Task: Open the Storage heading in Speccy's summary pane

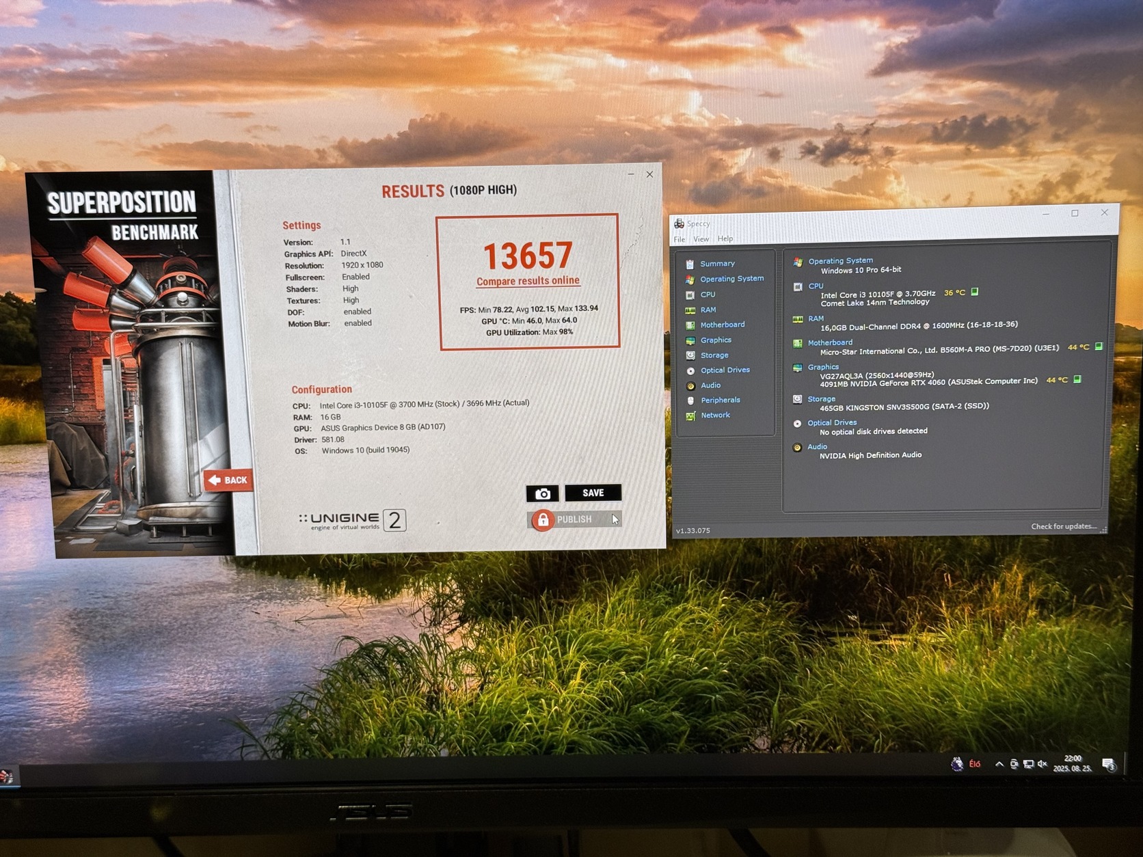Action: coord(821,399)
